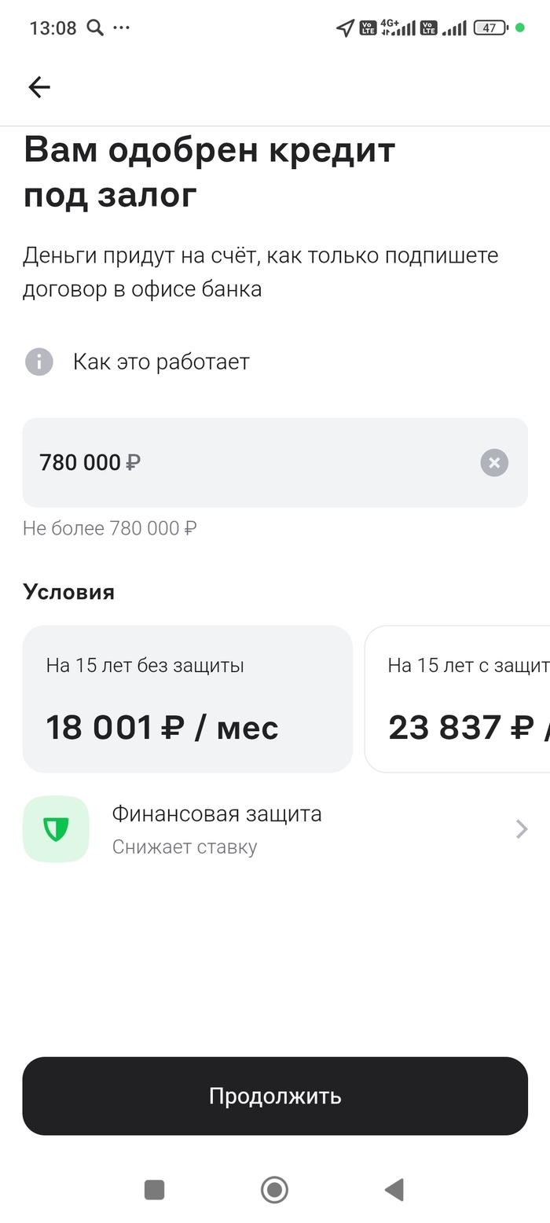Viewport: 550px width, 1223px height.
Task: Tap the battery indicator icon
Action: [x=490, y=28]
